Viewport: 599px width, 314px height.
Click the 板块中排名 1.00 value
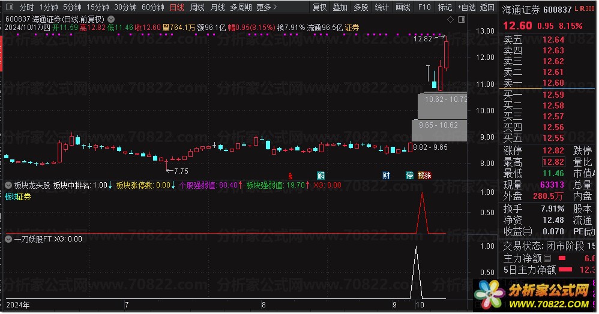pyautogui.click(x=100, y=185)
